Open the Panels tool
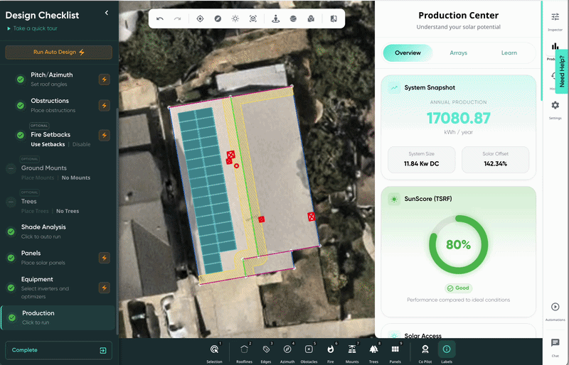The image size is (569, 365). pyautogui.click(x=395, y=350)
